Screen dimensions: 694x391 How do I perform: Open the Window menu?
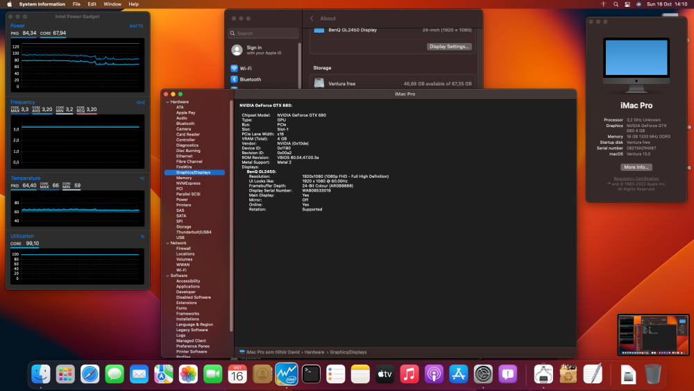112,4
